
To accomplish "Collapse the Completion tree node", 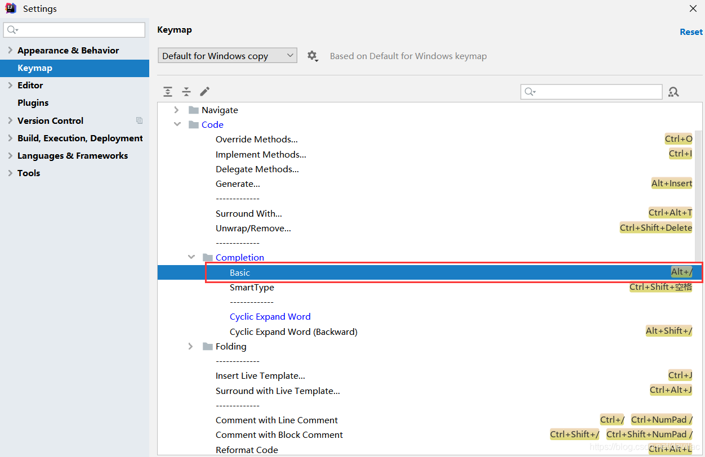I will 191,257.
